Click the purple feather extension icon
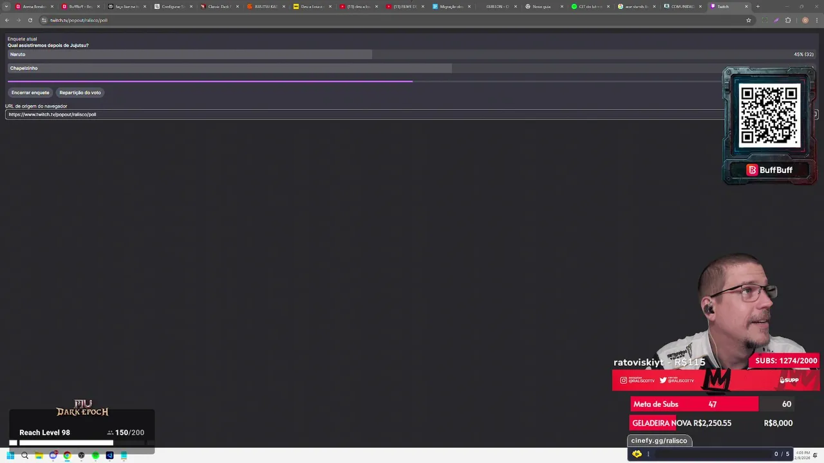824x463 pixels. click(x=776, y=20)
